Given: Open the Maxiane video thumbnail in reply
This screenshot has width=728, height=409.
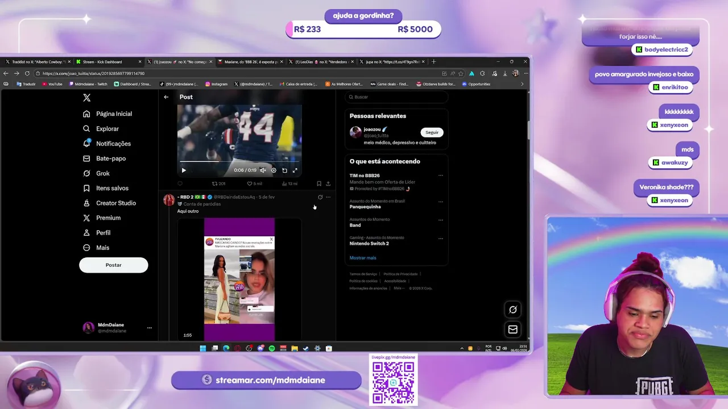Looking at the screenshot, I should coord(239,279).
